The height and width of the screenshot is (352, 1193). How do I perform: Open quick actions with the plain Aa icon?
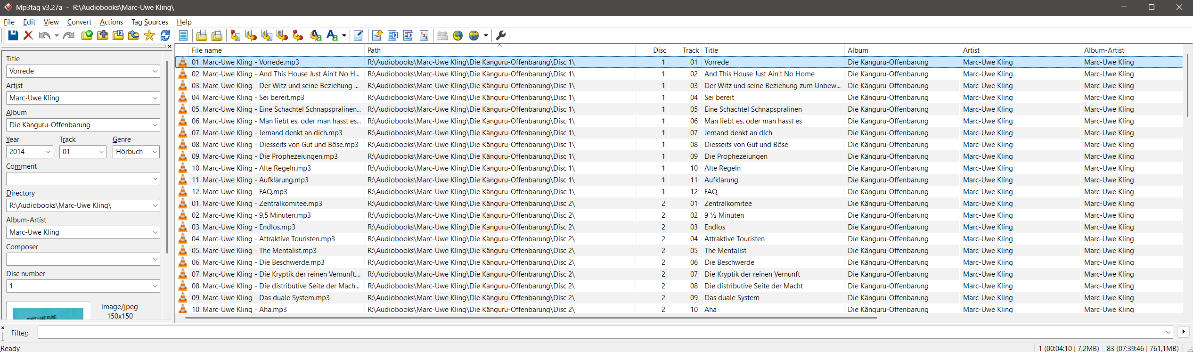tap(332, 35)
